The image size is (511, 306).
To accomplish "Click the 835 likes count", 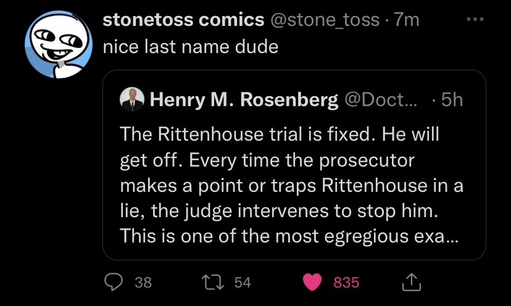I will (x=346, y=283).
